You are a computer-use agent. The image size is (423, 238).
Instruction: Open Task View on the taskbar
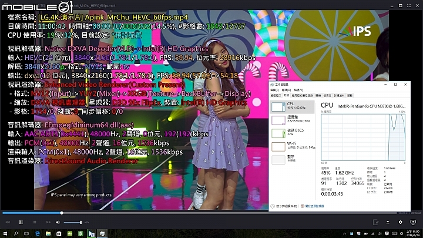26,233
